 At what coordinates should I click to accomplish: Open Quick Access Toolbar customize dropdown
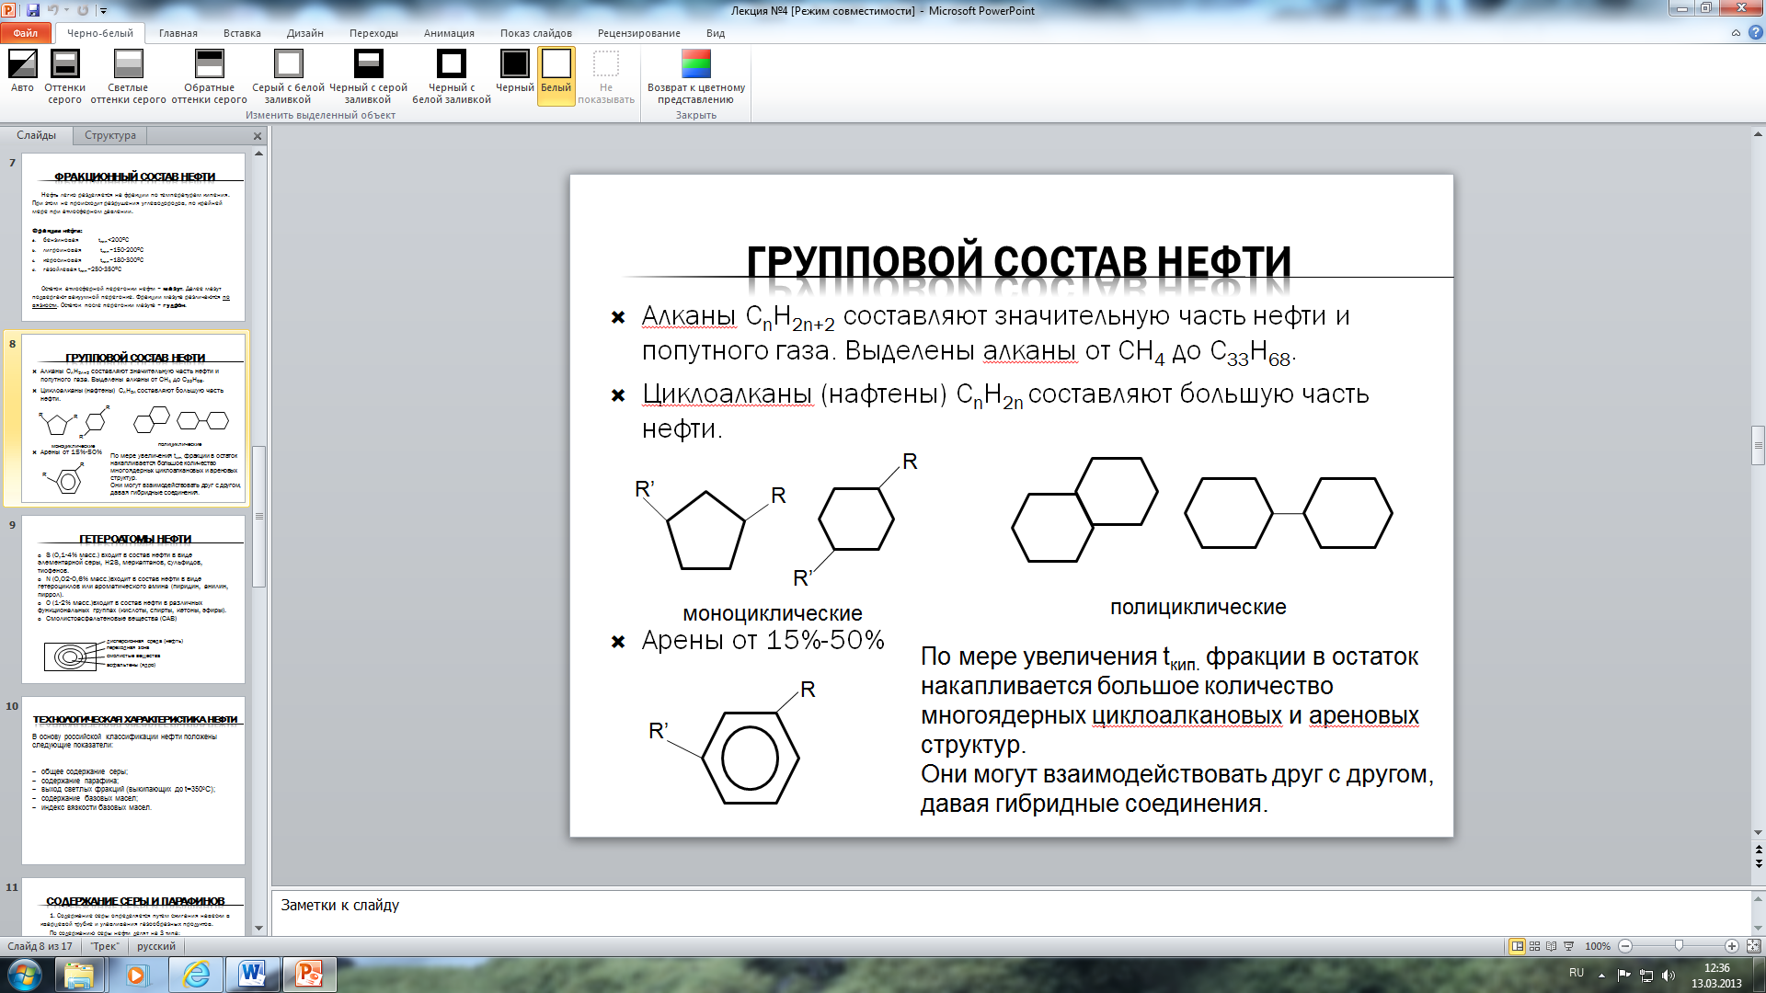tap(103, 11)
